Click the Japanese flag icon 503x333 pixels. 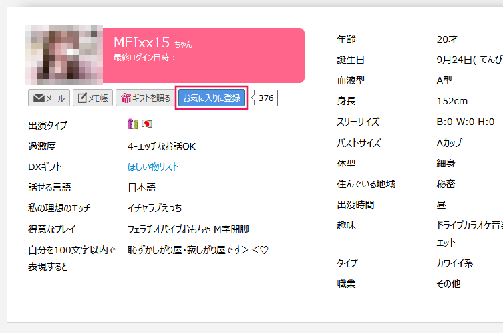point(147,124)
